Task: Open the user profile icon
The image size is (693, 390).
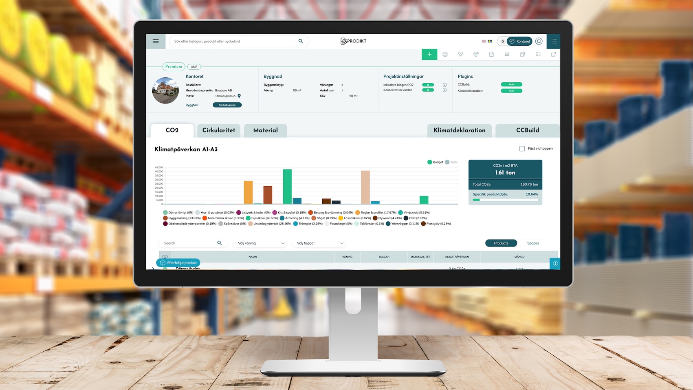Action: tap(539, 41)
